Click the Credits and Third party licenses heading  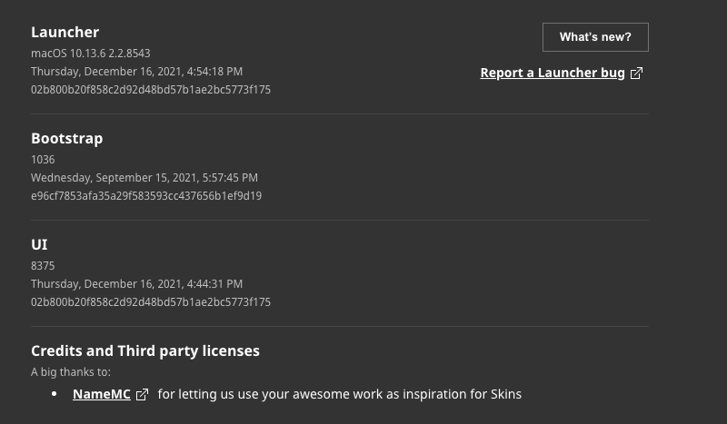pos(145,351)
